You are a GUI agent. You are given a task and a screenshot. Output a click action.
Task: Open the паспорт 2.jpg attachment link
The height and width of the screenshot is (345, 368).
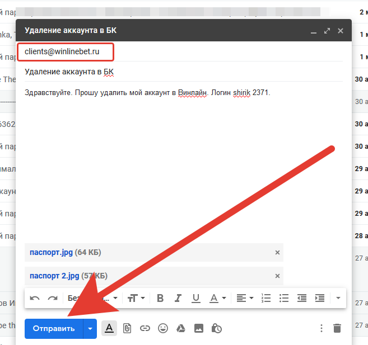[54, 276]
